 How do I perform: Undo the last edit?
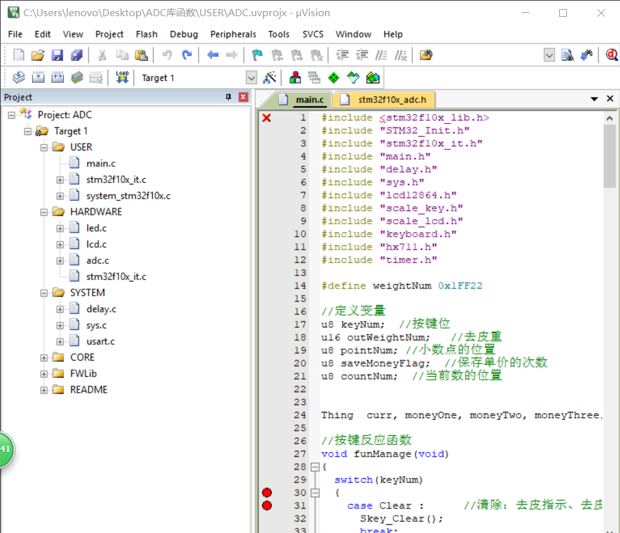(x=167, y=55)
